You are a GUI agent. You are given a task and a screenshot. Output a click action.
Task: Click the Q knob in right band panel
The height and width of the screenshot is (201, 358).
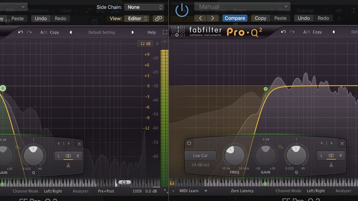(296, 155)
